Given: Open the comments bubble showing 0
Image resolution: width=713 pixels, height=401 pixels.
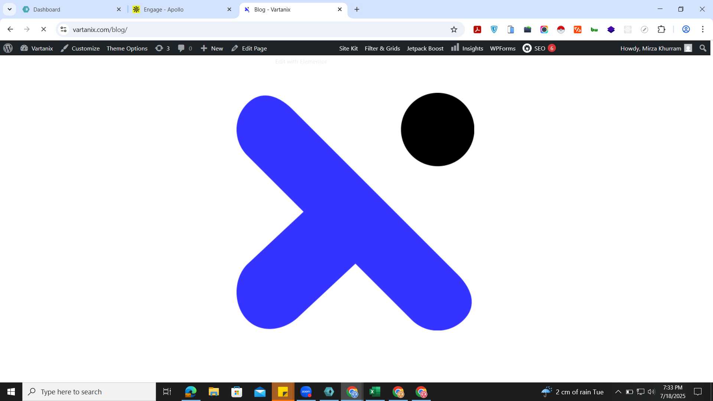Looking at the screenshot, I should coord(185,48).
